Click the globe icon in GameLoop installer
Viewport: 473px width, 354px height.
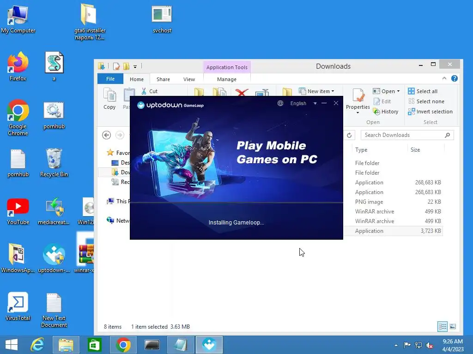280,103
